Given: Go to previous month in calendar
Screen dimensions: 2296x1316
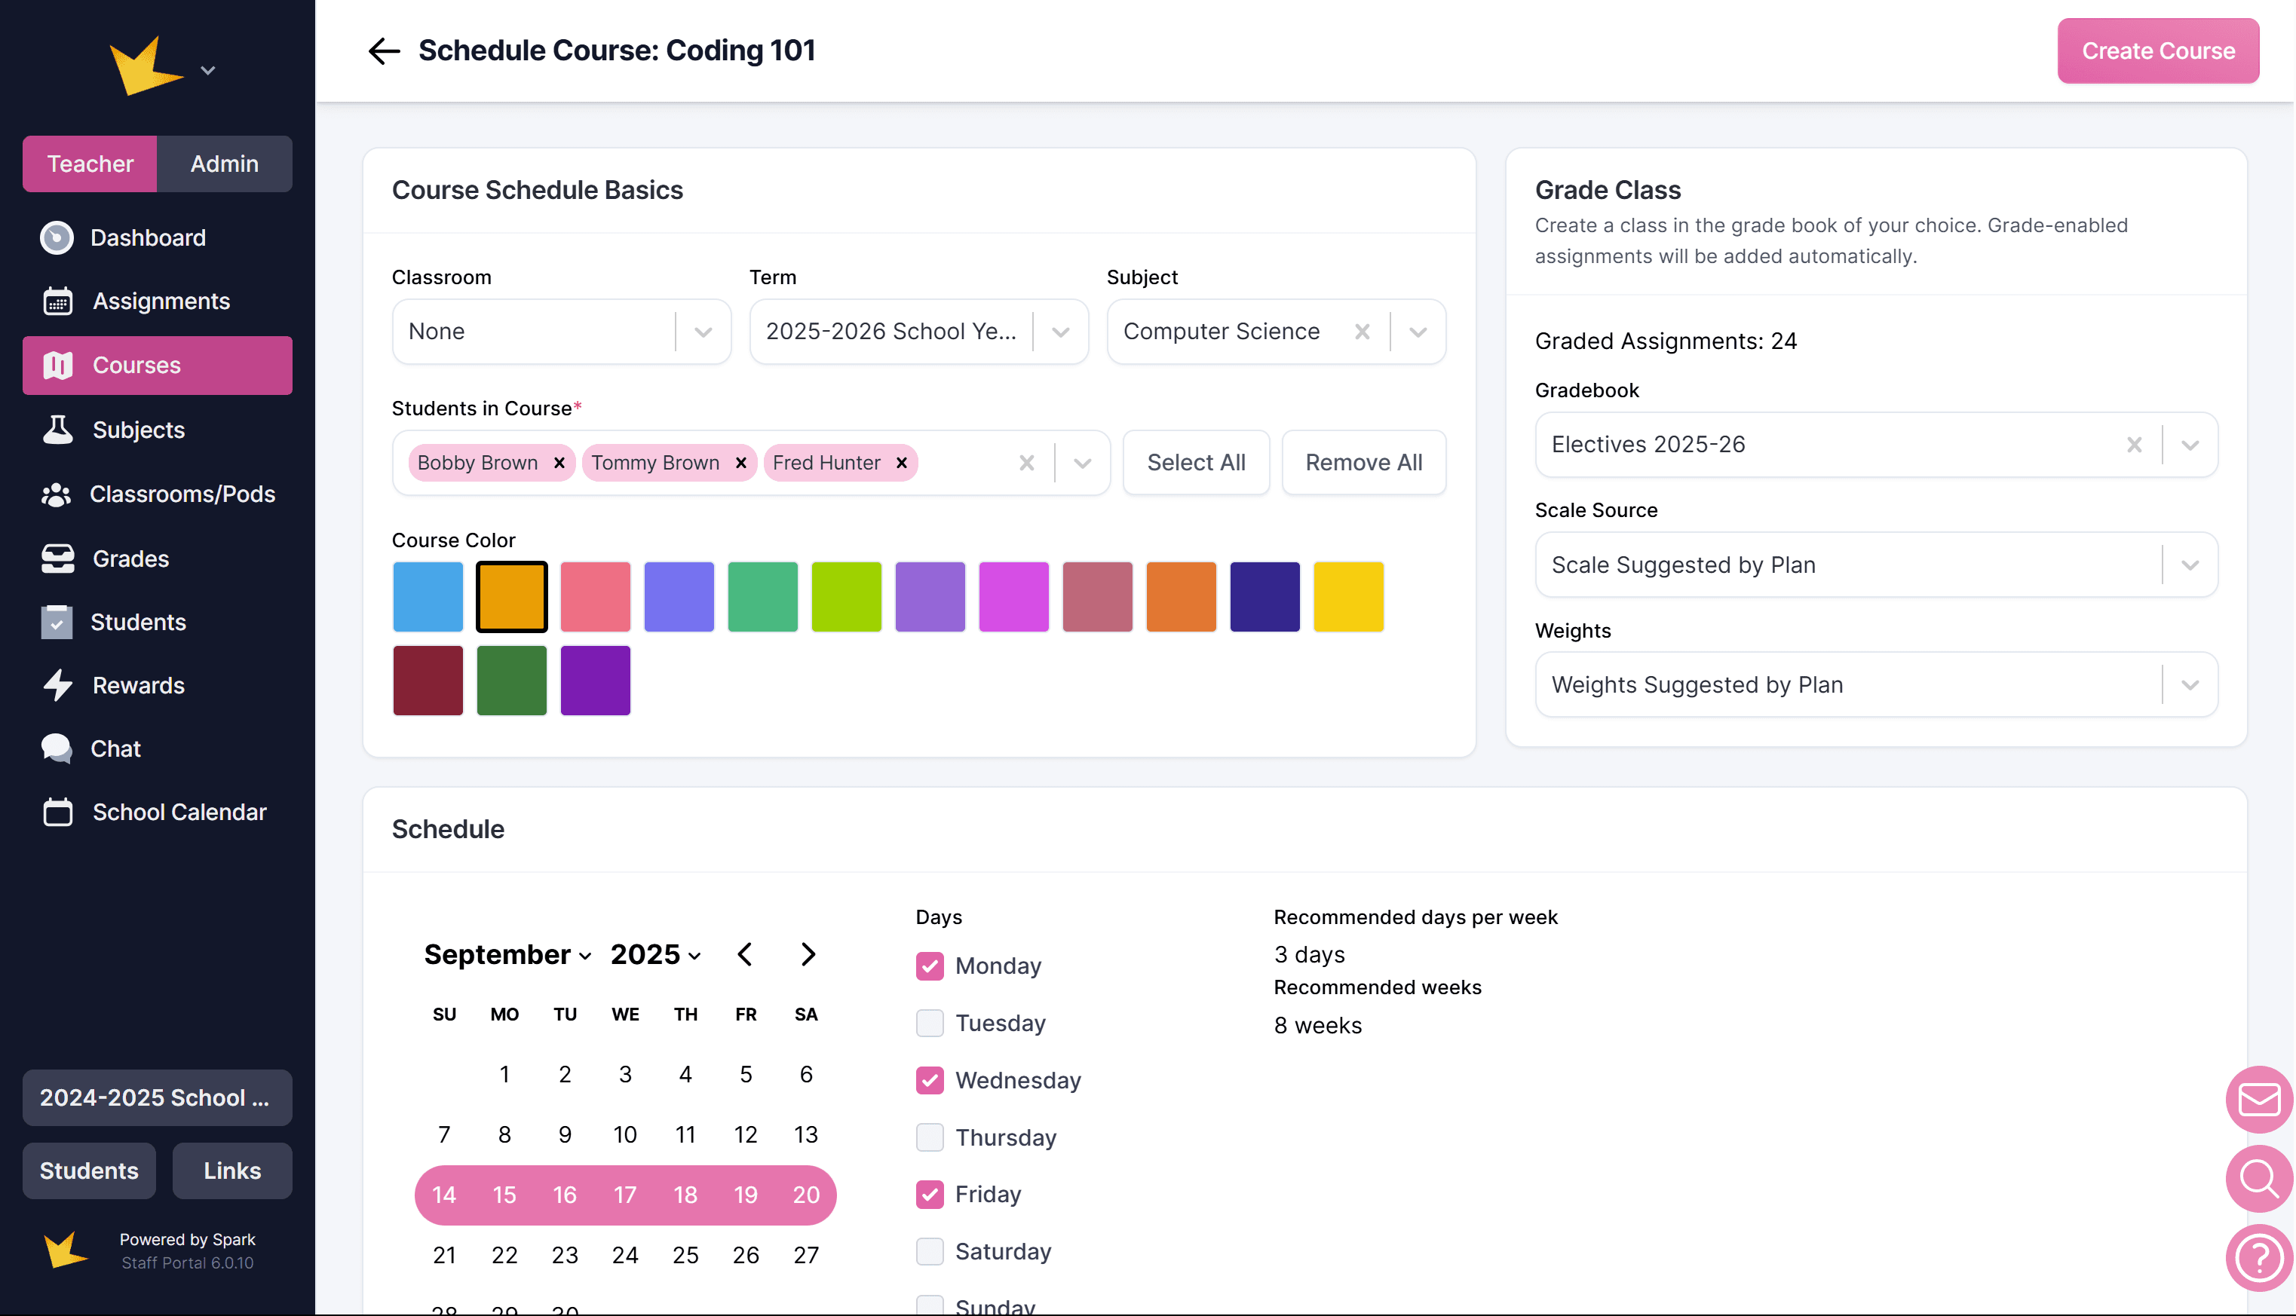Looking at the screenshot, I should coord(745,954).
